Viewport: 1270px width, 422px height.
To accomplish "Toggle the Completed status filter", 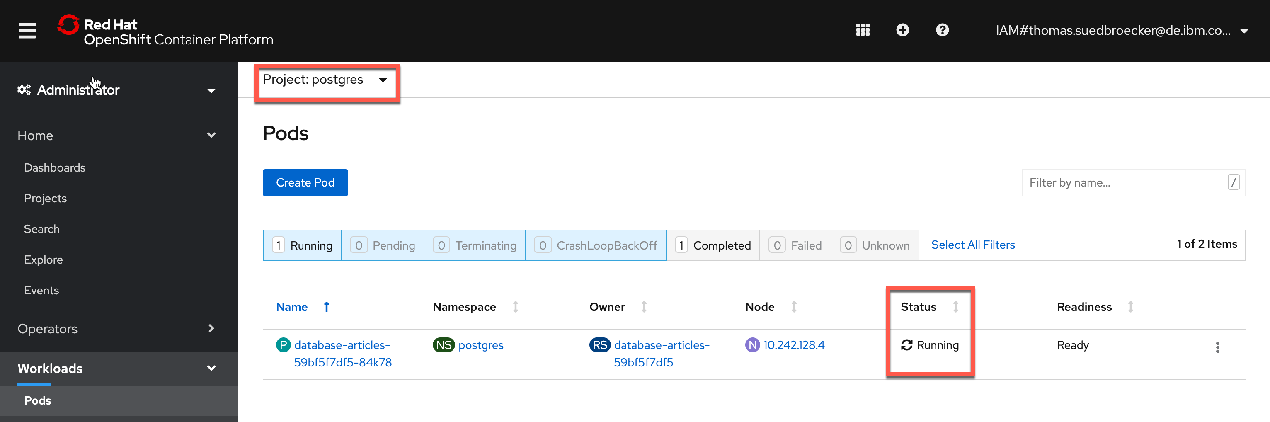I will coord(713,245).
